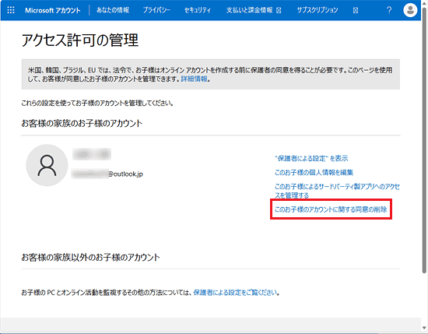Screen dimensions: 428x334
Task: Show the "保護者による設定" を表示 link
Action: tap(311, 158)
